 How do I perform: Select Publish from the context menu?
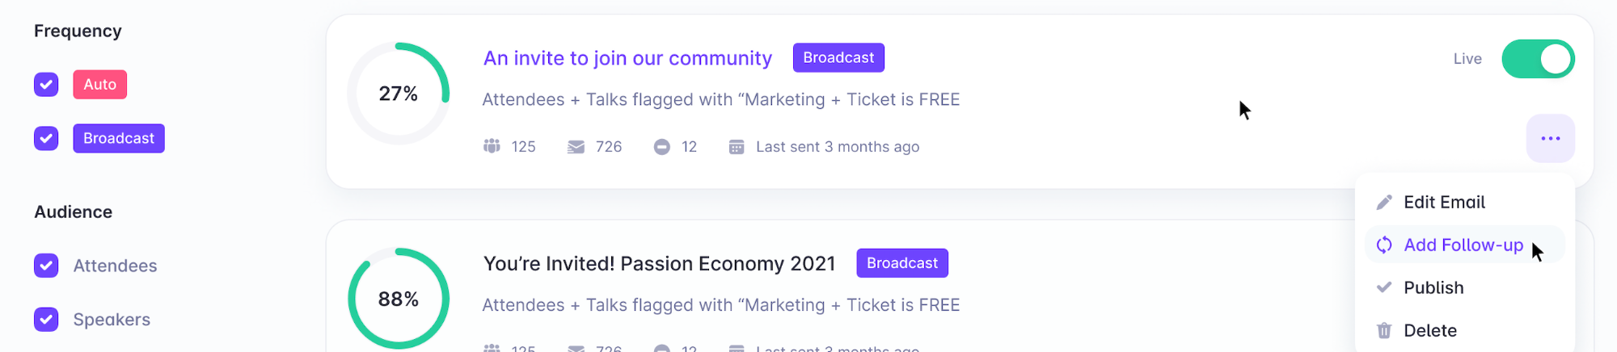click(1433, 287)
